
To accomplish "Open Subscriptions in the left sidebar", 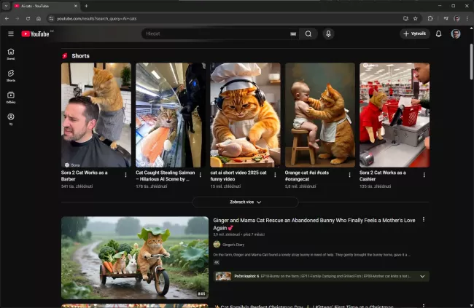I will (11, 98).
